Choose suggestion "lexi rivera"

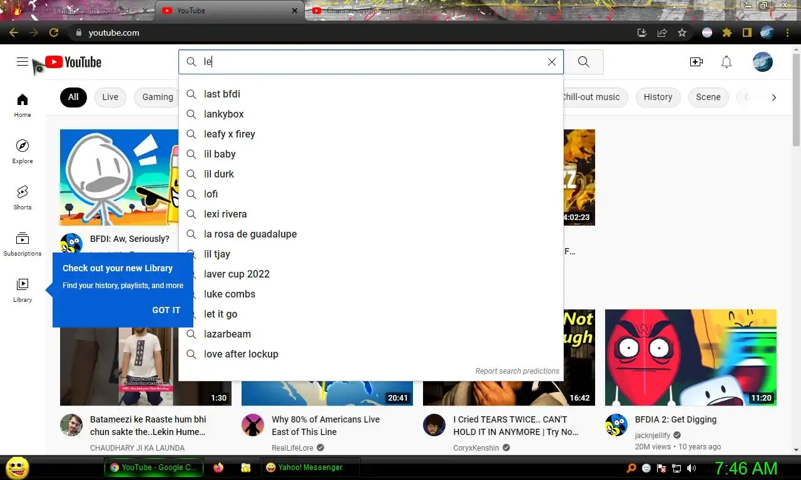371,214
